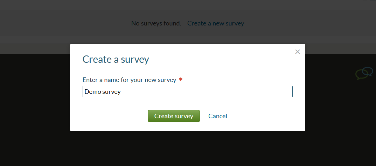The height and width of the screenshot is (166, 376).
Task: Click the empty right end of the name field
Action: tap(264, 91)
